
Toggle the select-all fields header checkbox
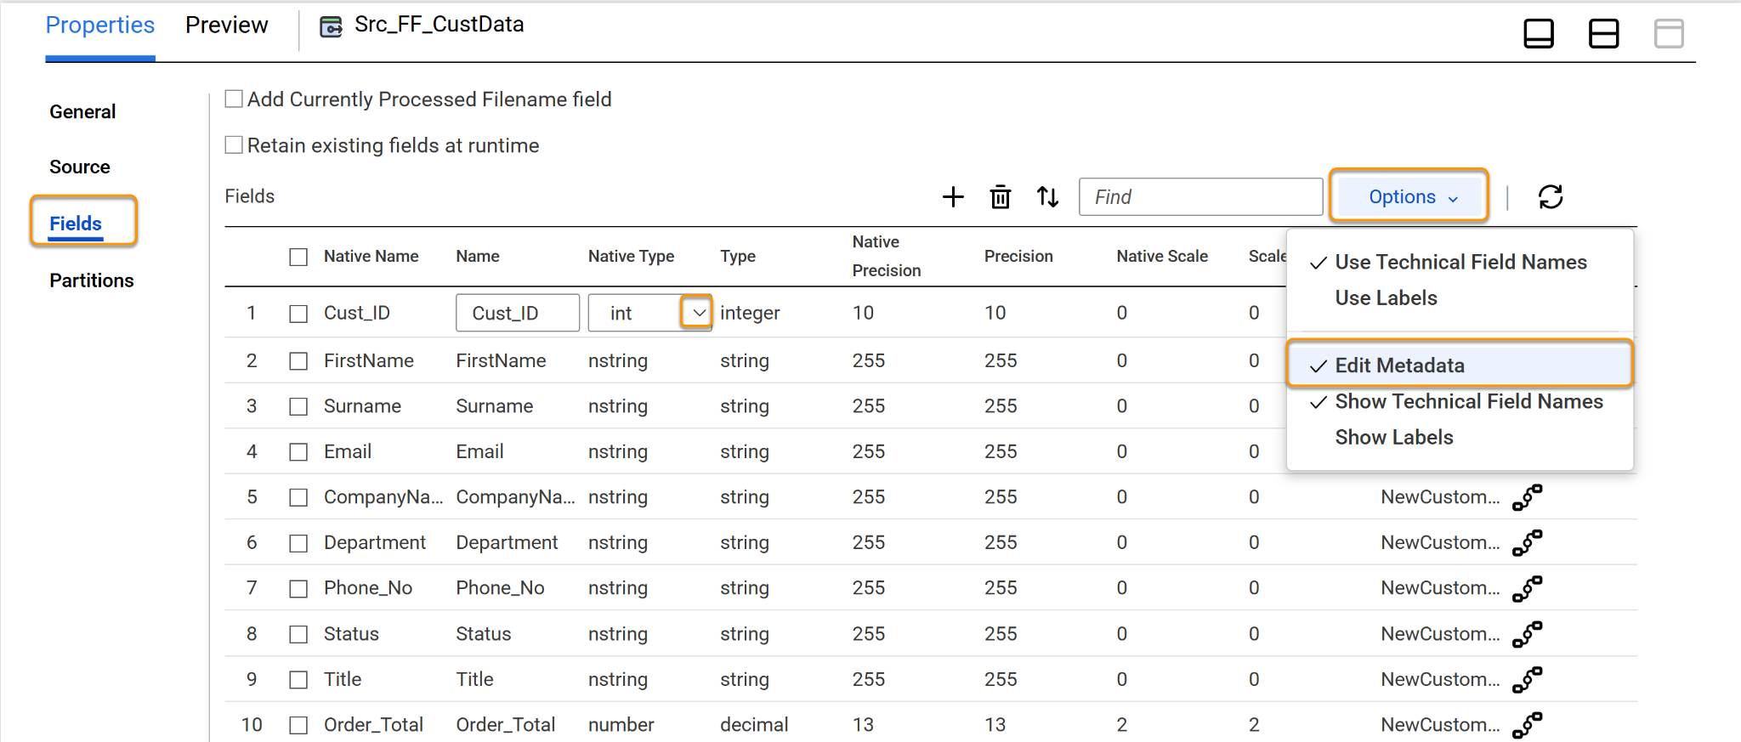pos(298,257)
